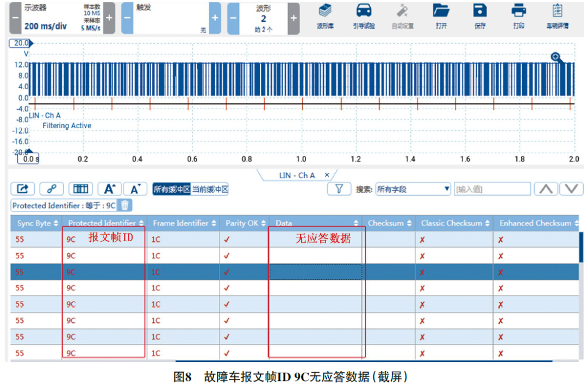Delete the Protected Identifier 9C filter

[x=124, y=205]
